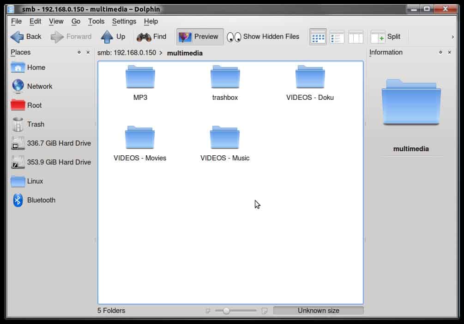This screenshot has height=324, width=464.
Task: Click smb: 192.168.0.150 breadcrumb
Action: click(x=127, y=53)
